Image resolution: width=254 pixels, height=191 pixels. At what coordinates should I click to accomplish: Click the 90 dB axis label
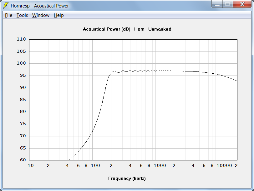pyautogui.click(x=23, y=88)
